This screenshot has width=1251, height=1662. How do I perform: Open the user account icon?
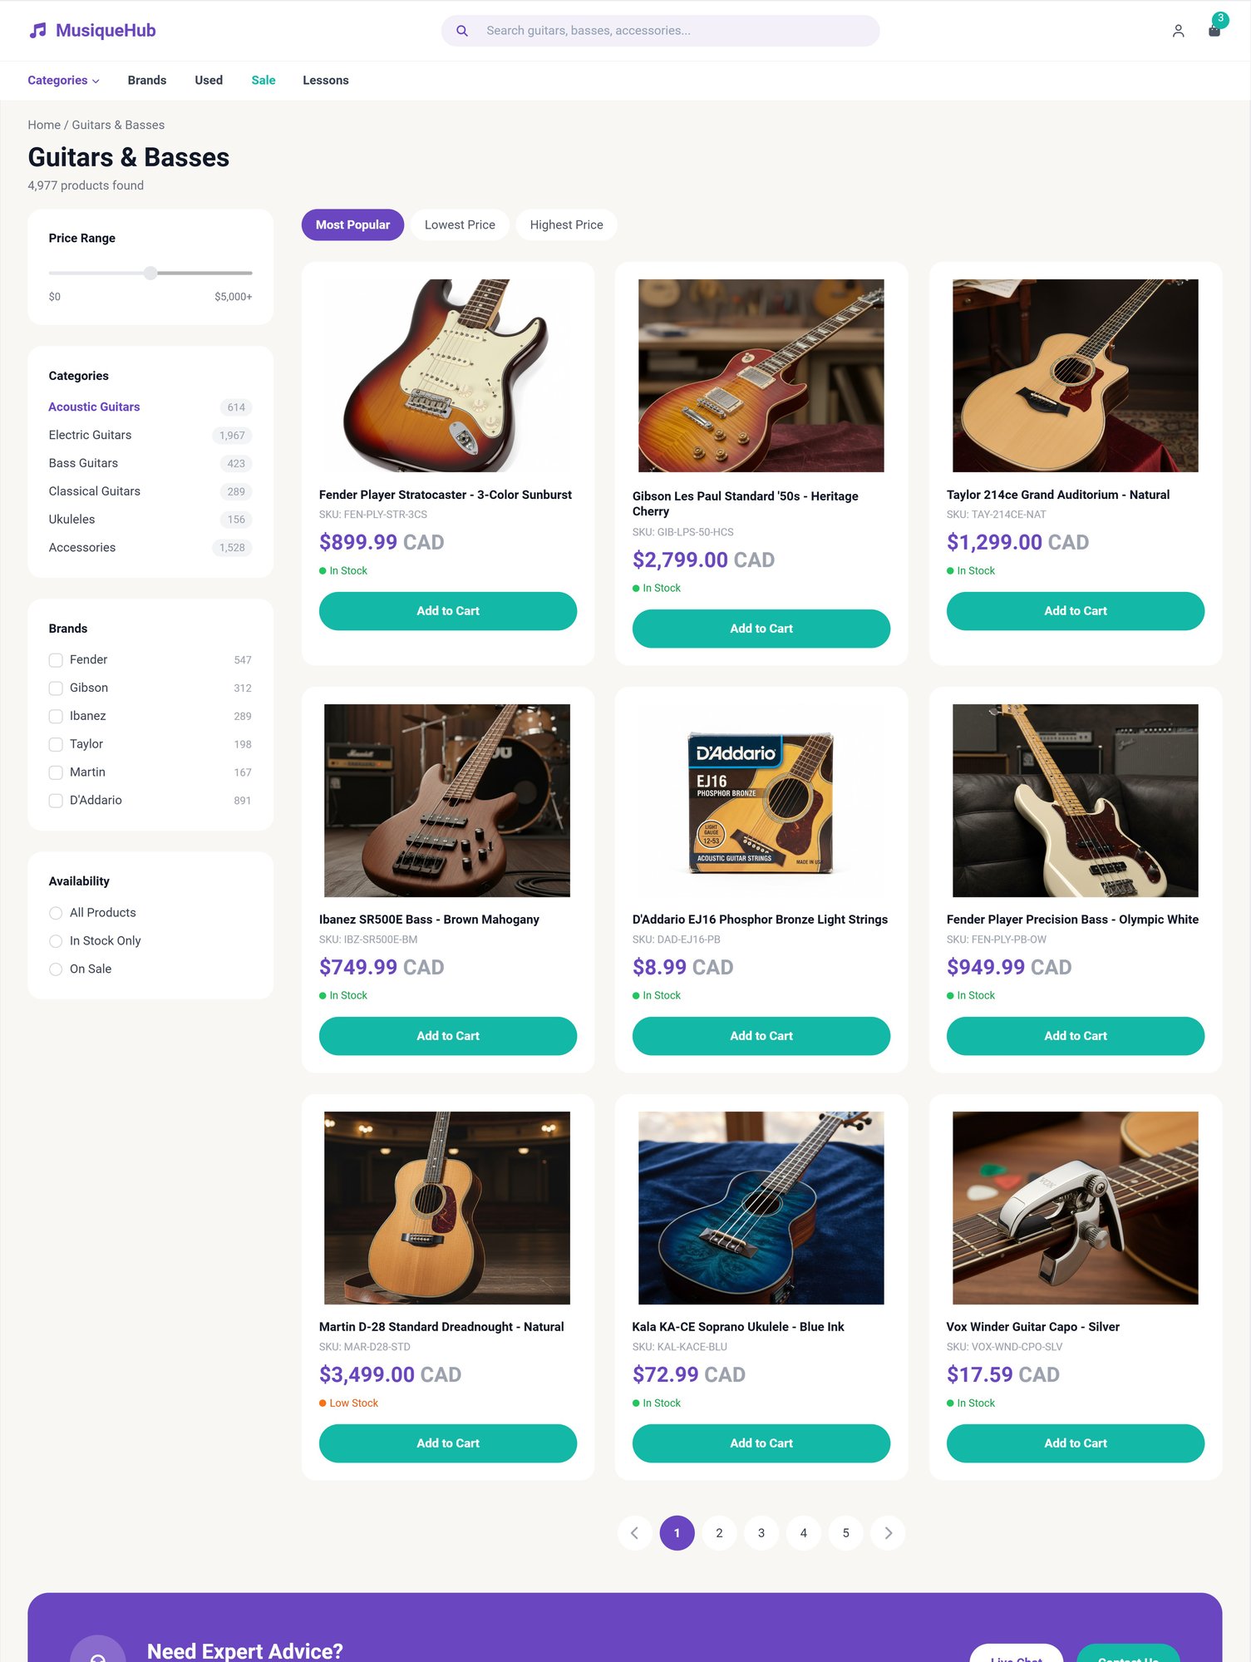(1178, 31)
